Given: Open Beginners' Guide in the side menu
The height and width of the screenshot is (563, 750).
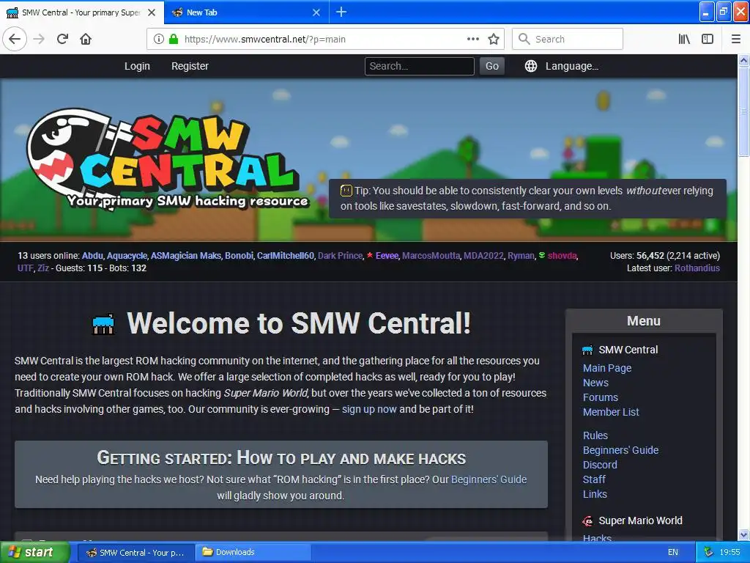Looking at the screenshot, I should tap(620, 450).
